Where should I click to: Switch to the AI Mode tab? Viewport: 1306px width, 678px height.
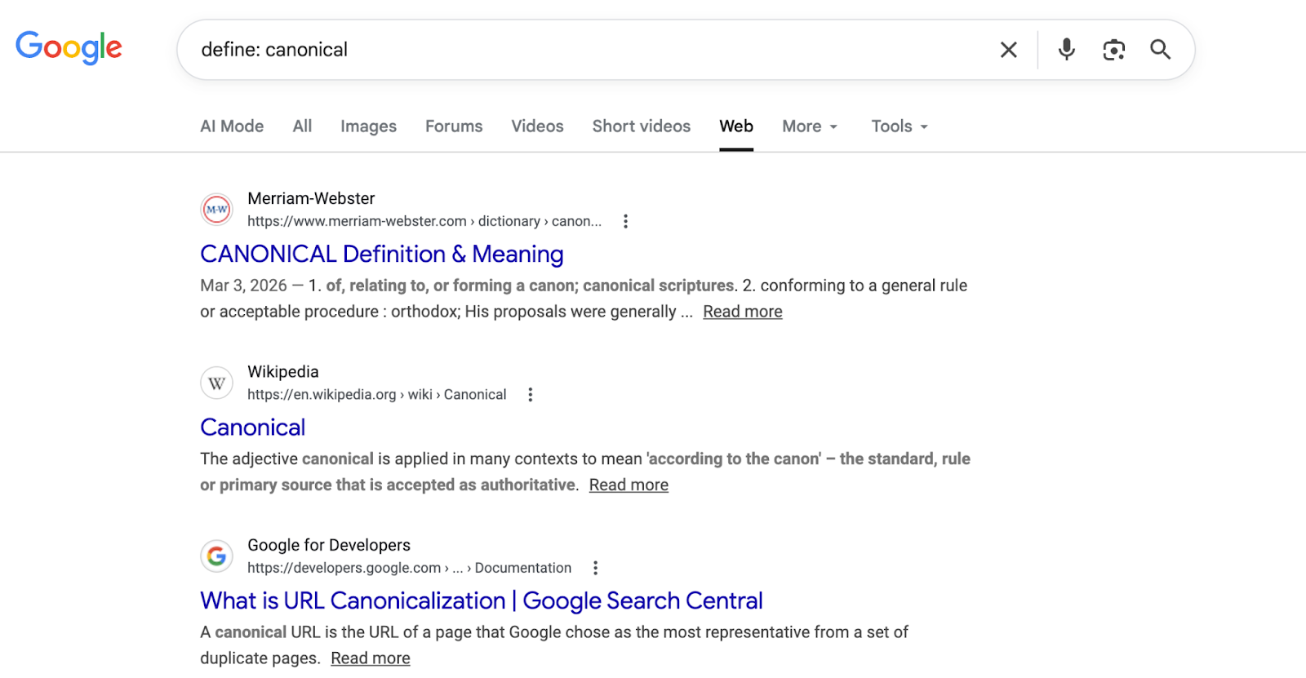point(232,126)
